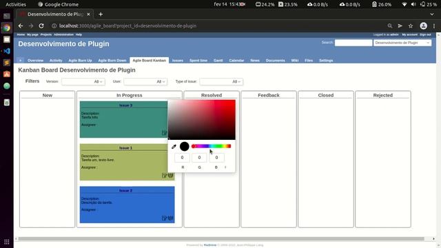The height and width of the screenshot is (248, 441).
Task: Click the R value input field
Action: (182, 158)
